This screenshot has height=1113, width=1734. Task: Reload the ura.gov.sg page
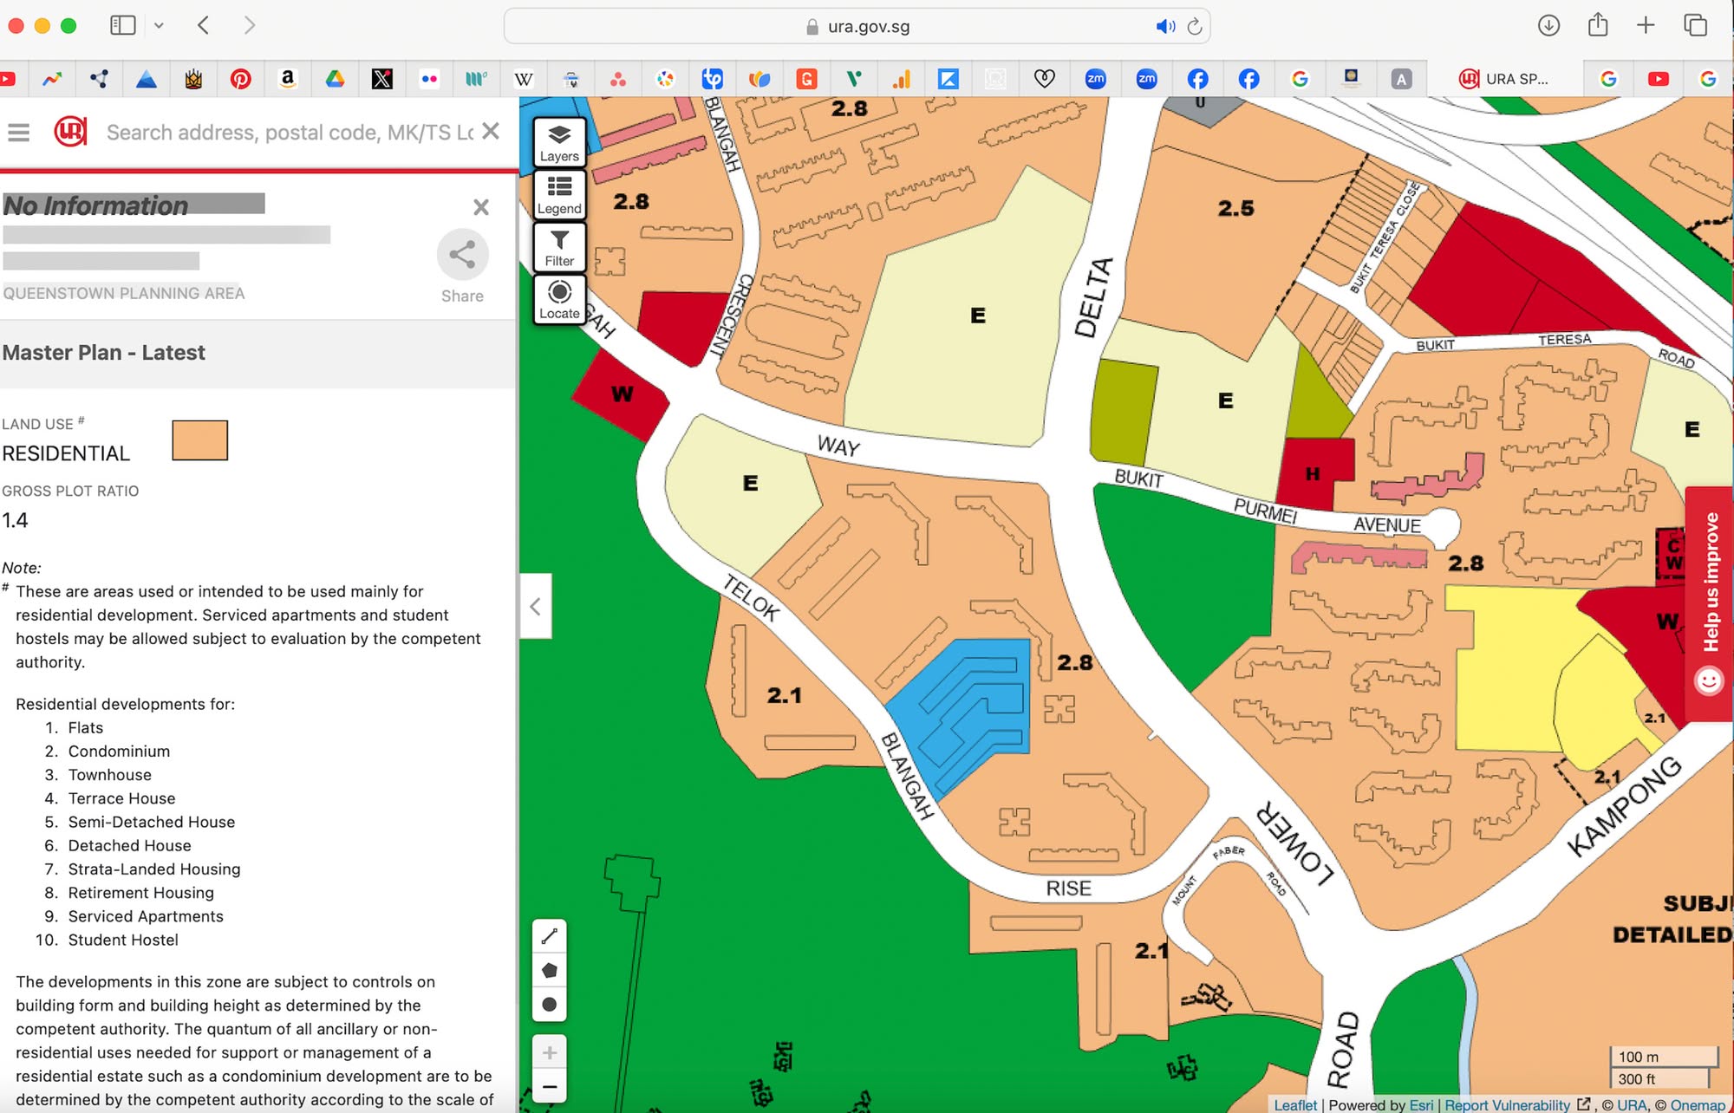1195,27
